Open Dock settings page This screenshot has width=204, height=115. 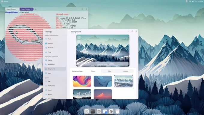pos(55,73)
